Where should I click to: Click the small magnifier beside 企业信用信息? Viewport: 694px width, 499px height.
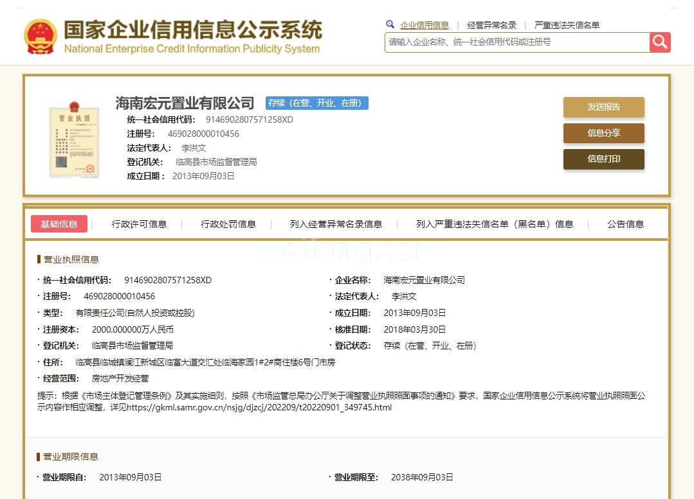pos(390,23)
